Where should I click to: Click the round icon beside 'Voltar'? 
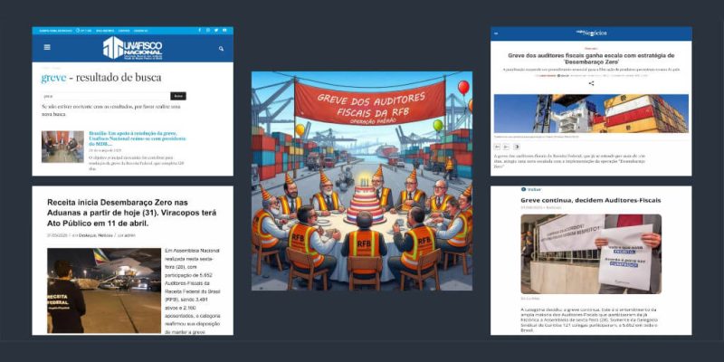click(524, 189)
